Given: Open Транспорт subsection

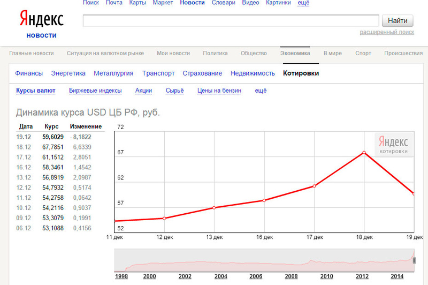Looking at the screenshot, I should 158,73.
